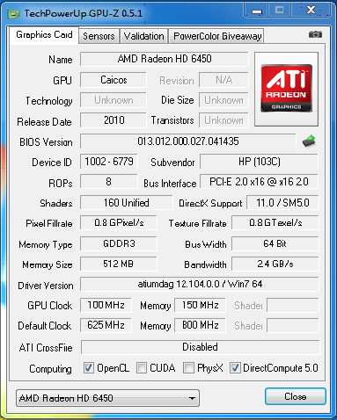Click the current Memory clock 150 MHz
This screenshot has height=420, width=337.
(200, 305)
